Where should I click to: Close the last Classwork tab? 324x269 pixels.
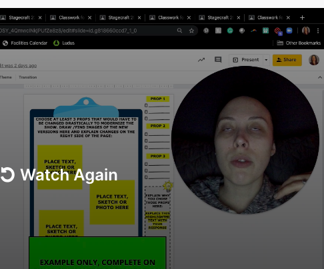click(x=288, y=17)
